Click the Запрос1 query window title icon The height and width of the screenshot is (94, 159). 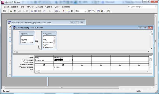point(14,28)
